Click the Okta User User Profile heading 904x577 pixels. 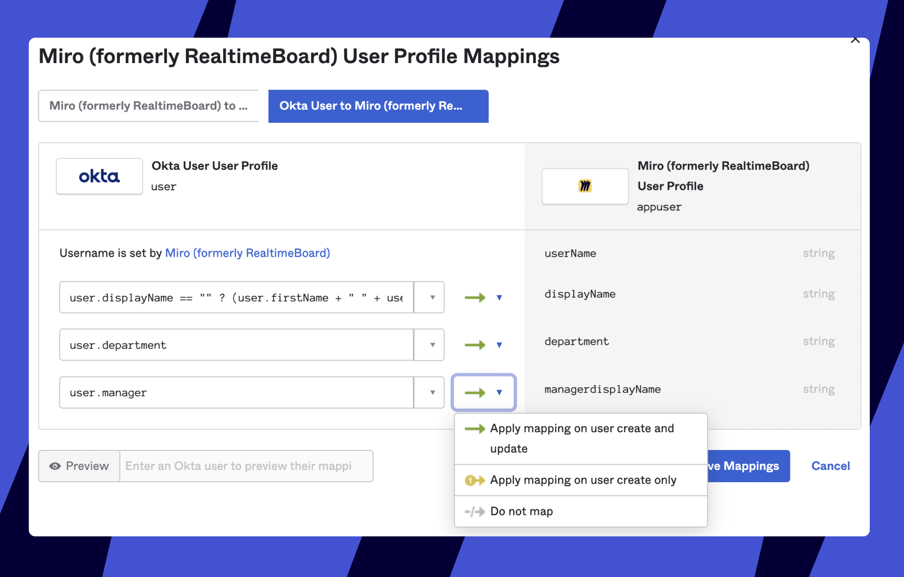click(x=215, y=166)
